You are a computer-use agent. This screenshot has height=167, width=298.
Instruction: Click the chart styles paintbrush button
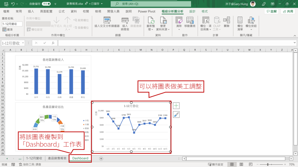click(176, 115)
